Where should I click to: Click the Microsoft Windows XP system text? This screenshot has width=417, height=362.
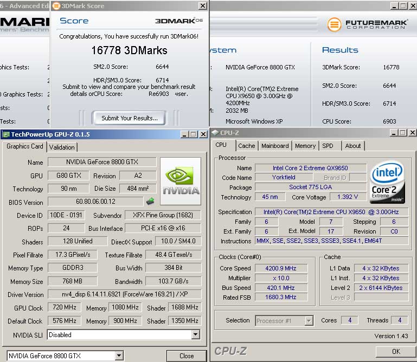pos(254,121)
